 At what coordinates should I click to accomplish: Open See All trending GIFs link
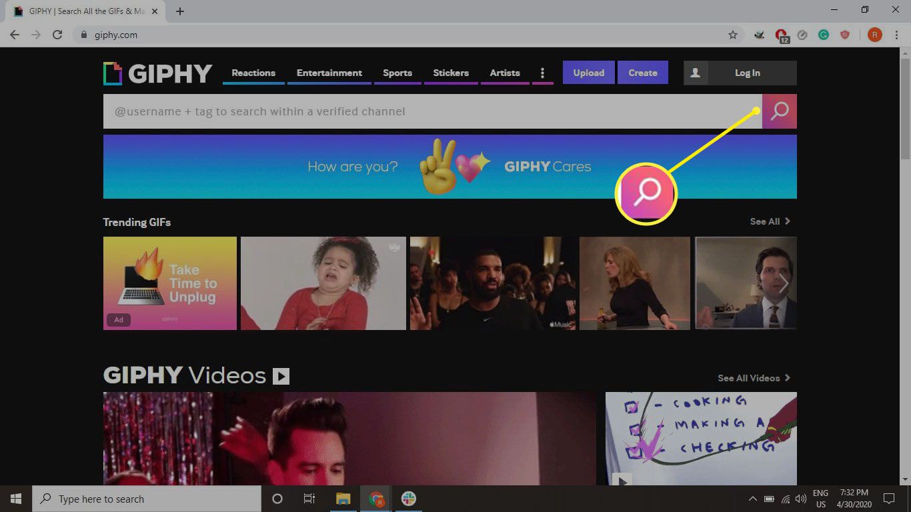click(770, 221)
